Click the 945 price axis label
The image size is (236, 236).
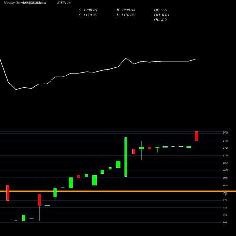point(225,208)
